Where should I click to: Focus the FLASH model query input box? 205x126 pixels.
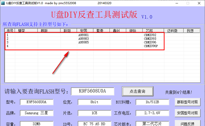pos(93,91)
